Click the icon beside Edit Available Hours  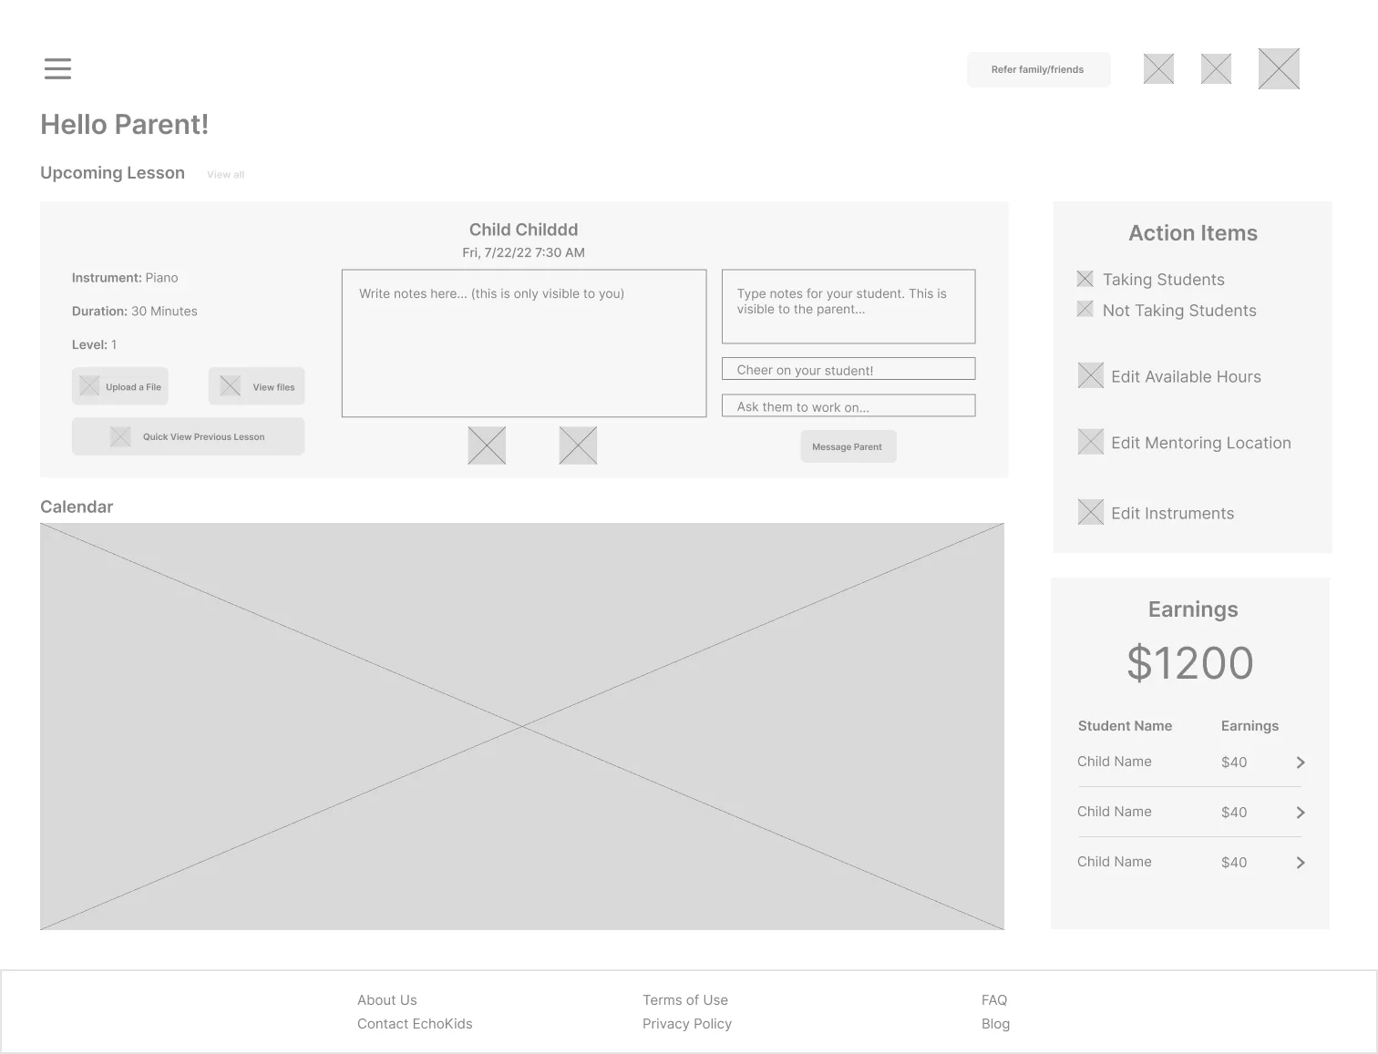tap(1091, 375)
